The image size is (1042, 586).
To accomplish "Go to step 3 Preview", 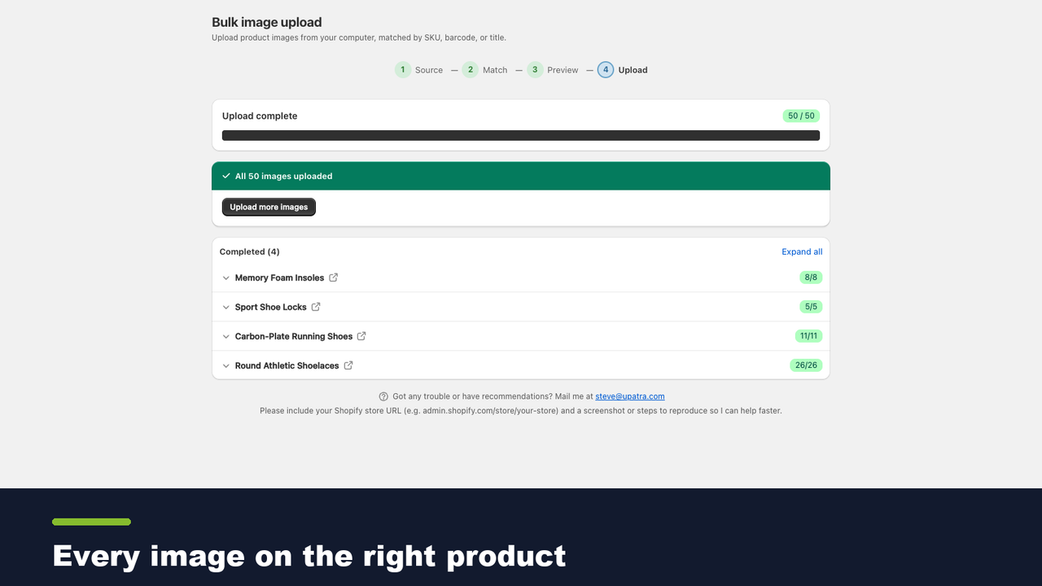I will 553,70.
